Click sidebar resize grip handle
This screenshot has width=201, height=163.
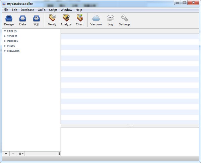tap(59, 154)
